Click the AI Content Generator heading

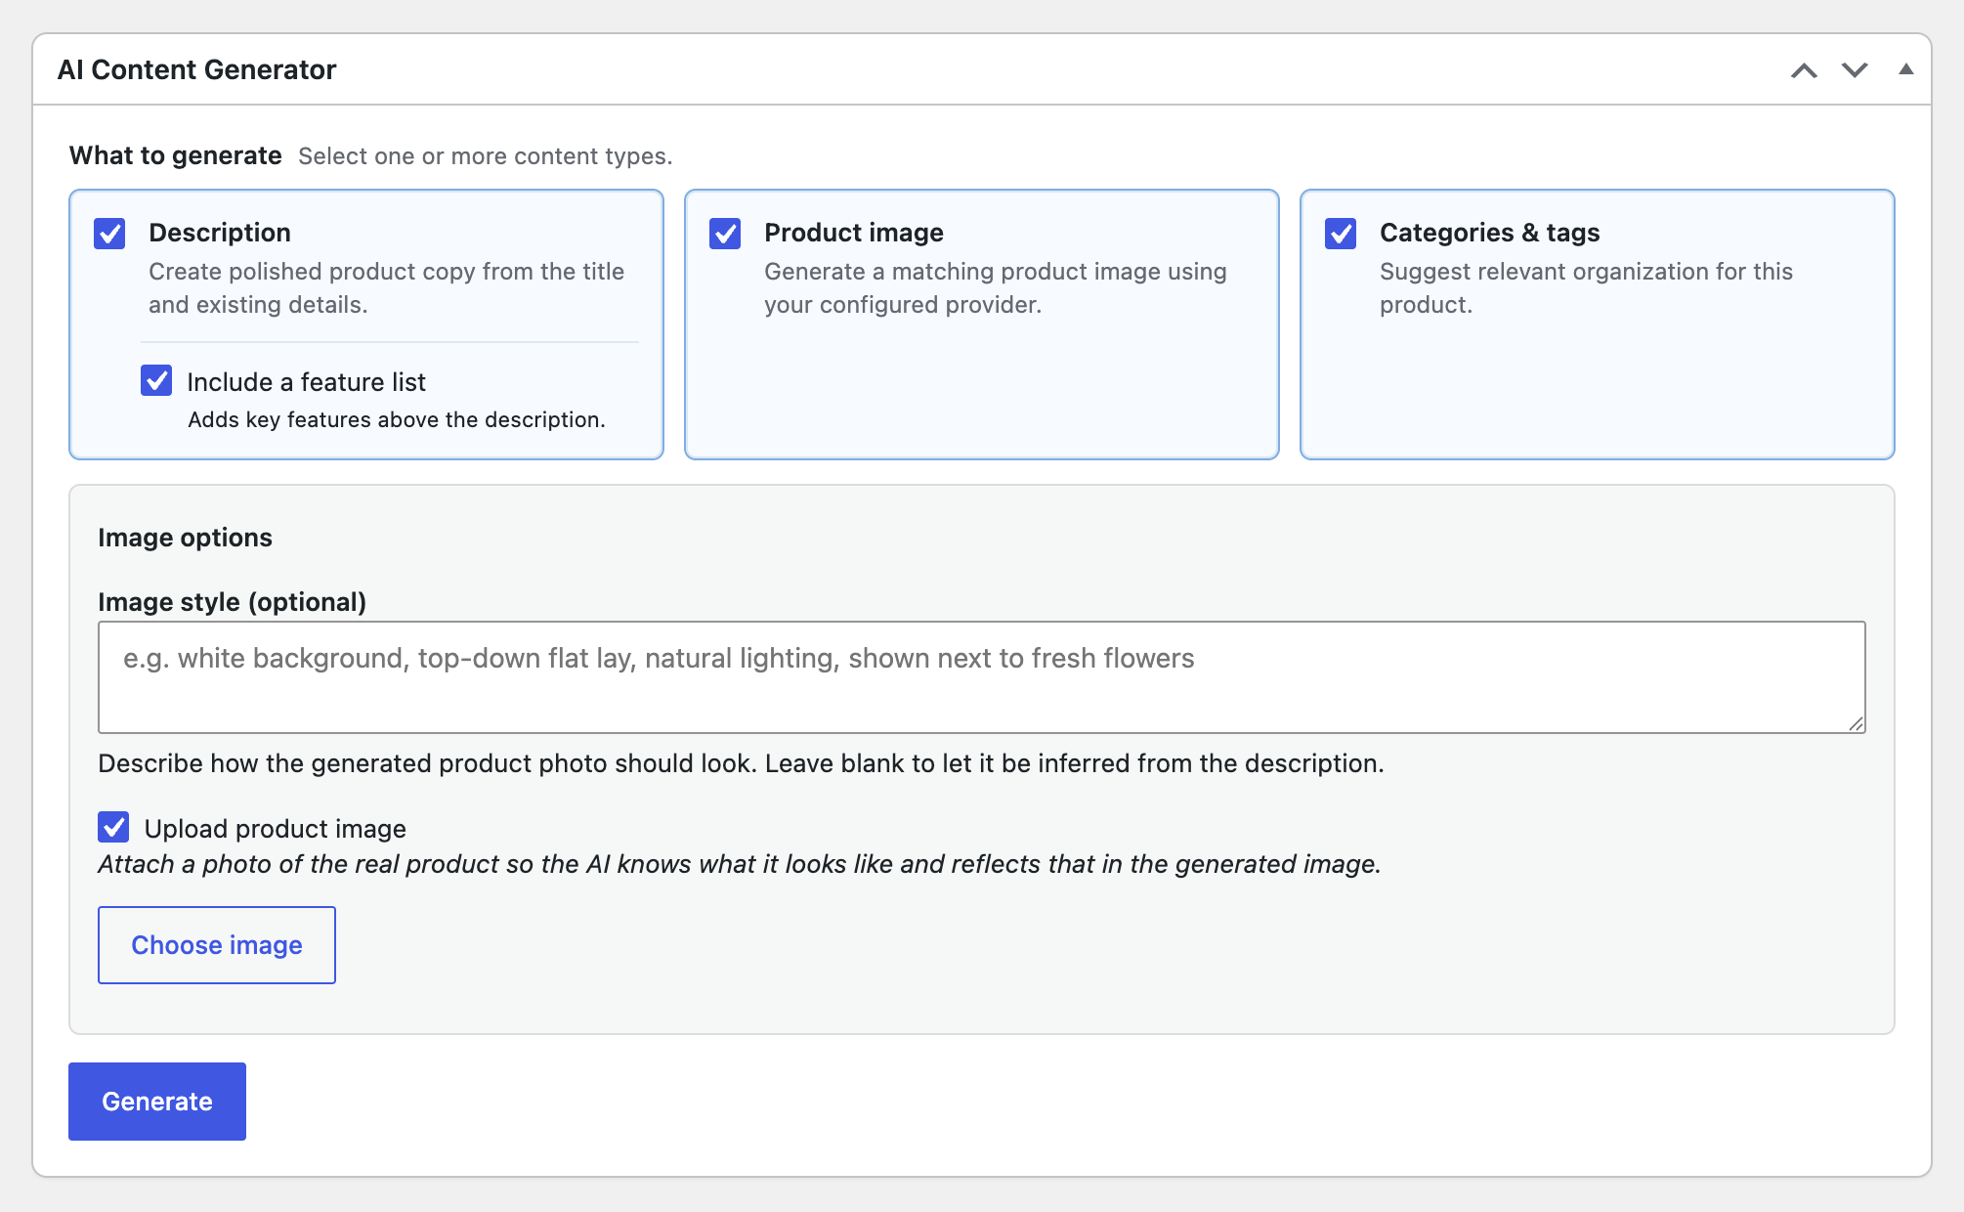click(x=197, y=69)
